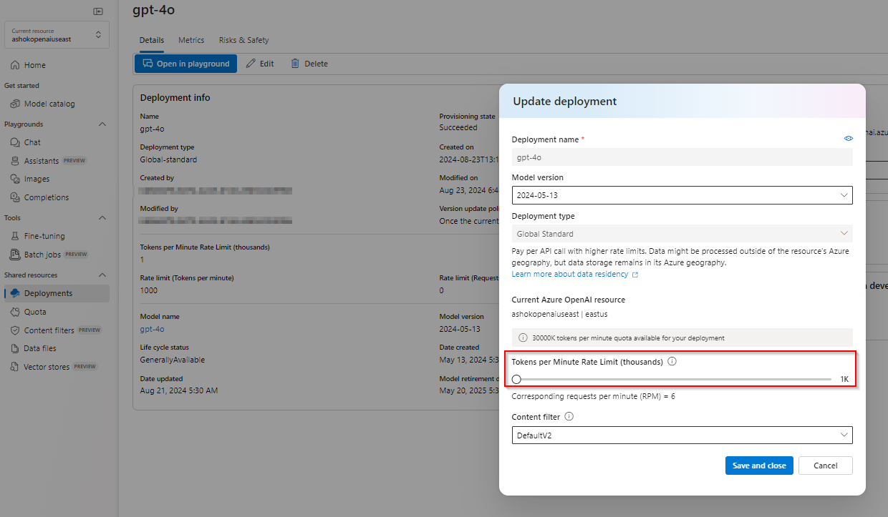This screenshot has height=517, width=888.
Task: Click info icon next to Content filter
Action: pyautogui.click(x=569, y=416)
